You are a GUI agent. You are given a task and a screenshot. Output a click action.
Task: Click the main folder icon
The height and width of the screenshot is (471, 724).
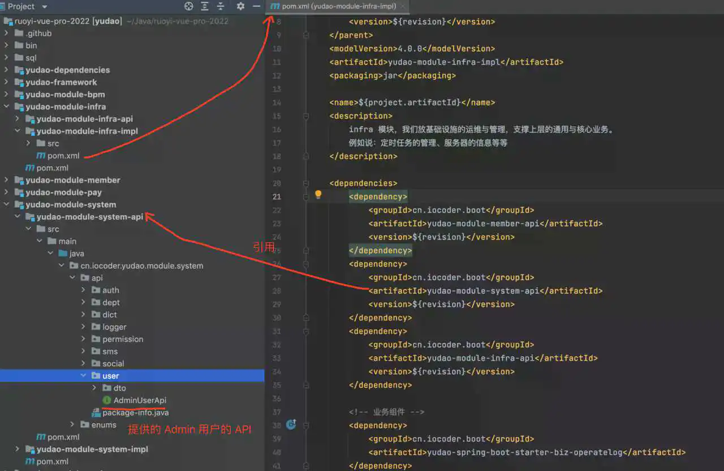tap(51, 241)
